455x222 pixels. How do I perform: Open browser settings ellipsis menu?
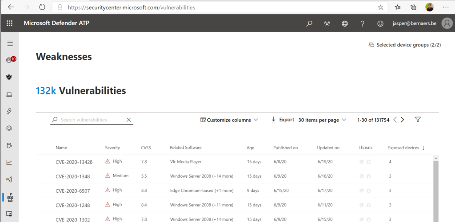click(446, 8)
